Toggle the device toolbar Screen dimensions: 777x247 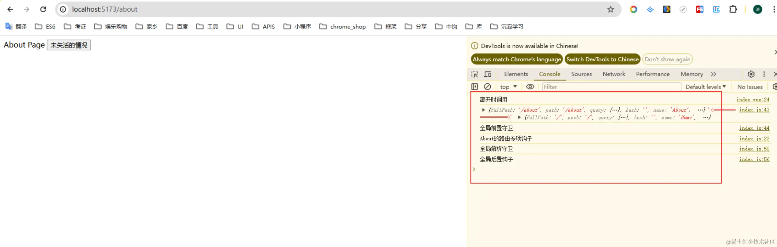pos(488,74)
